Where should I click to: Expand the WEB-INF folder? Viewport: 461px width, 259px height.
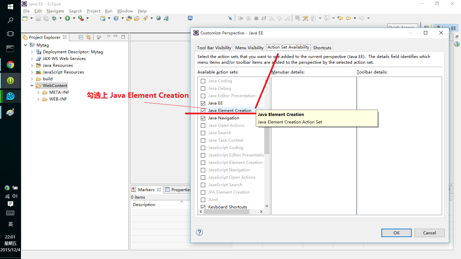(x=38, y=99)
